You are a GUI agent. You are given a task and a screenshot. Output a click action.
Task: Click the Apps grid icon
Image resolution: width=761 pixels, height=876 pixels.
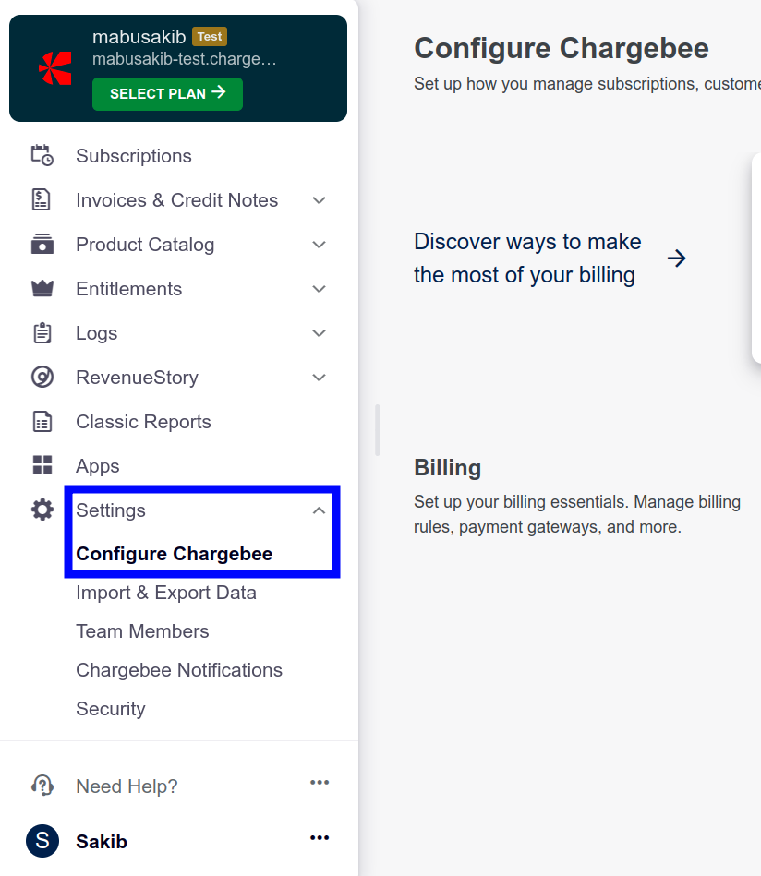coord(42,466)
